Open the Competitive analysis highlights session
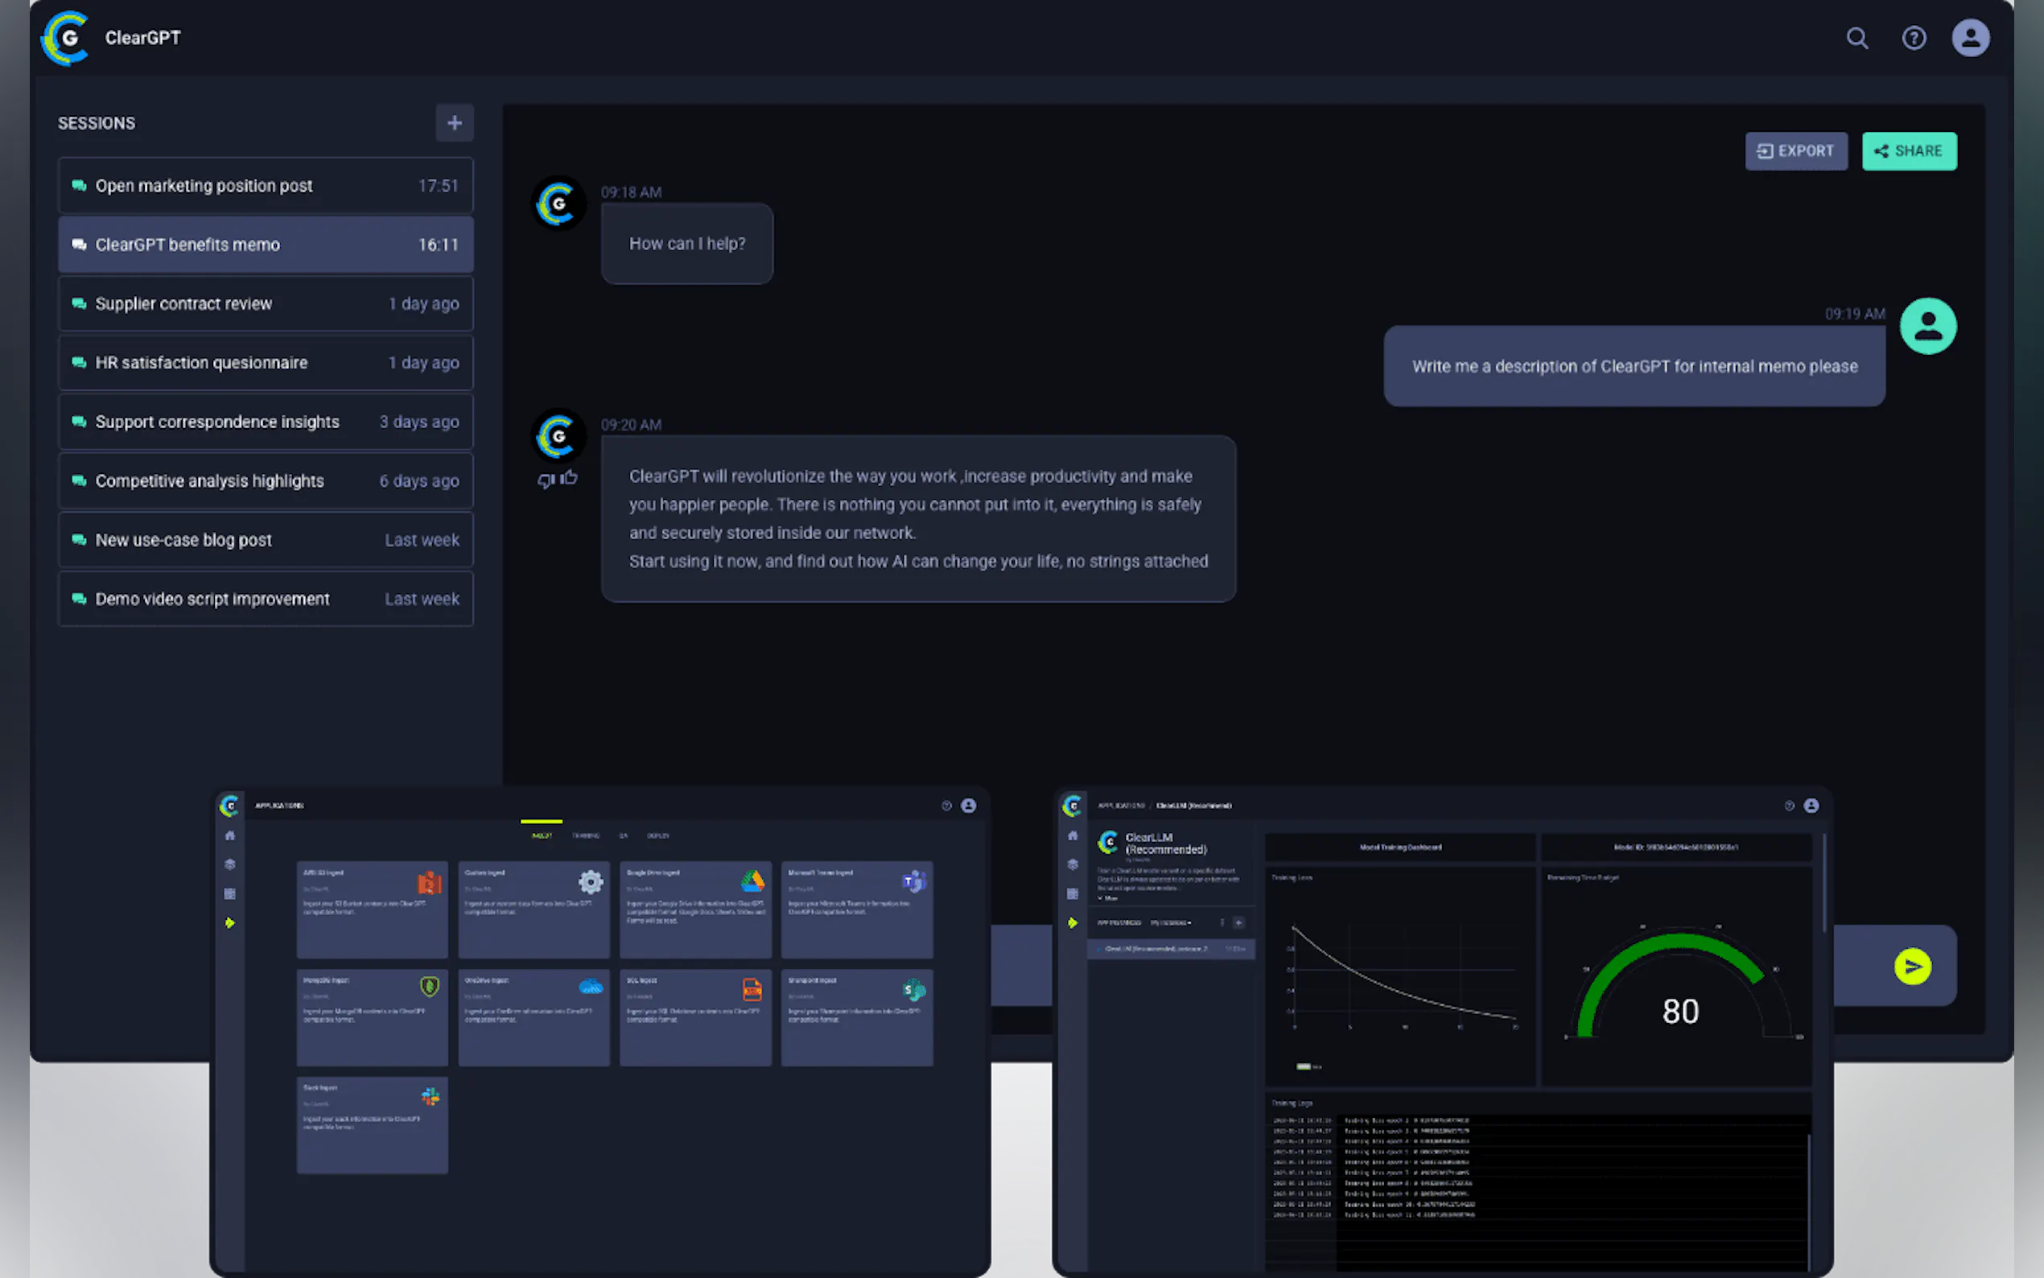The image size is (2044, 1278). (266, 481)
